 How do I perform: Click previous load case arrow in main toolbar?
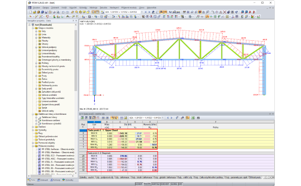tap(146, 12)
